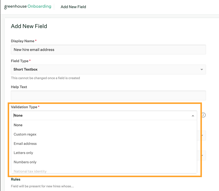This screenshot has height=191, width=219.
Task: Click the Validation Type label
Action: coord(24,107)
